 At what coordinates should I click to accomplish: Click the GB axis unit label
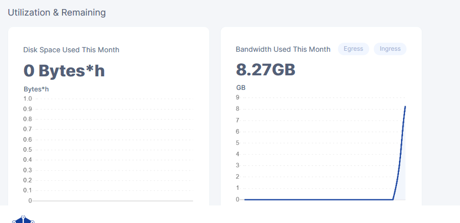click(x=241, y=87)
